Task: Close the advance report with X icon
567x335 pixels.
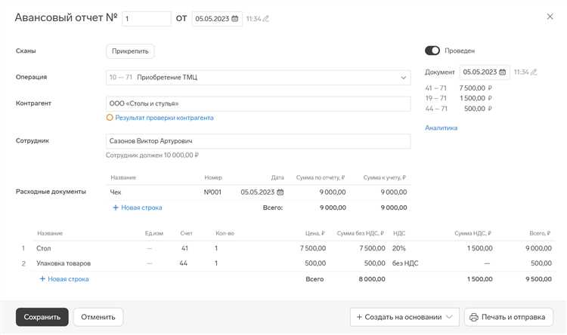Action: pyautogui.click(x=550, y=17)
